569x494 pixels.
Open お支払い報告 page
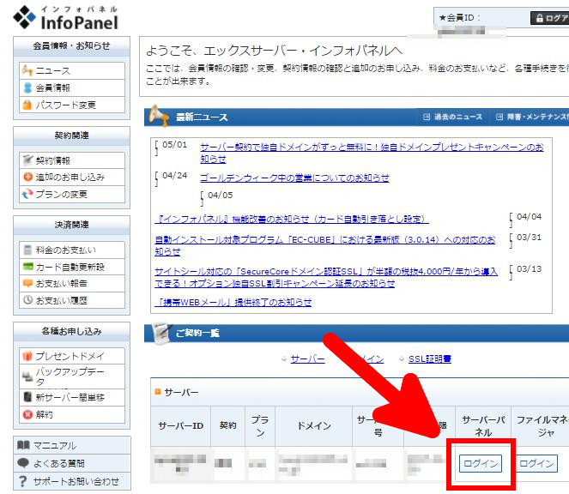(72, 283)
